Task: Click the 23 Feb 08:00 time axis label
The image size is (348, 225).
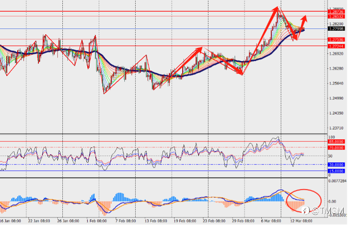Action: click(x=214, y=221)
